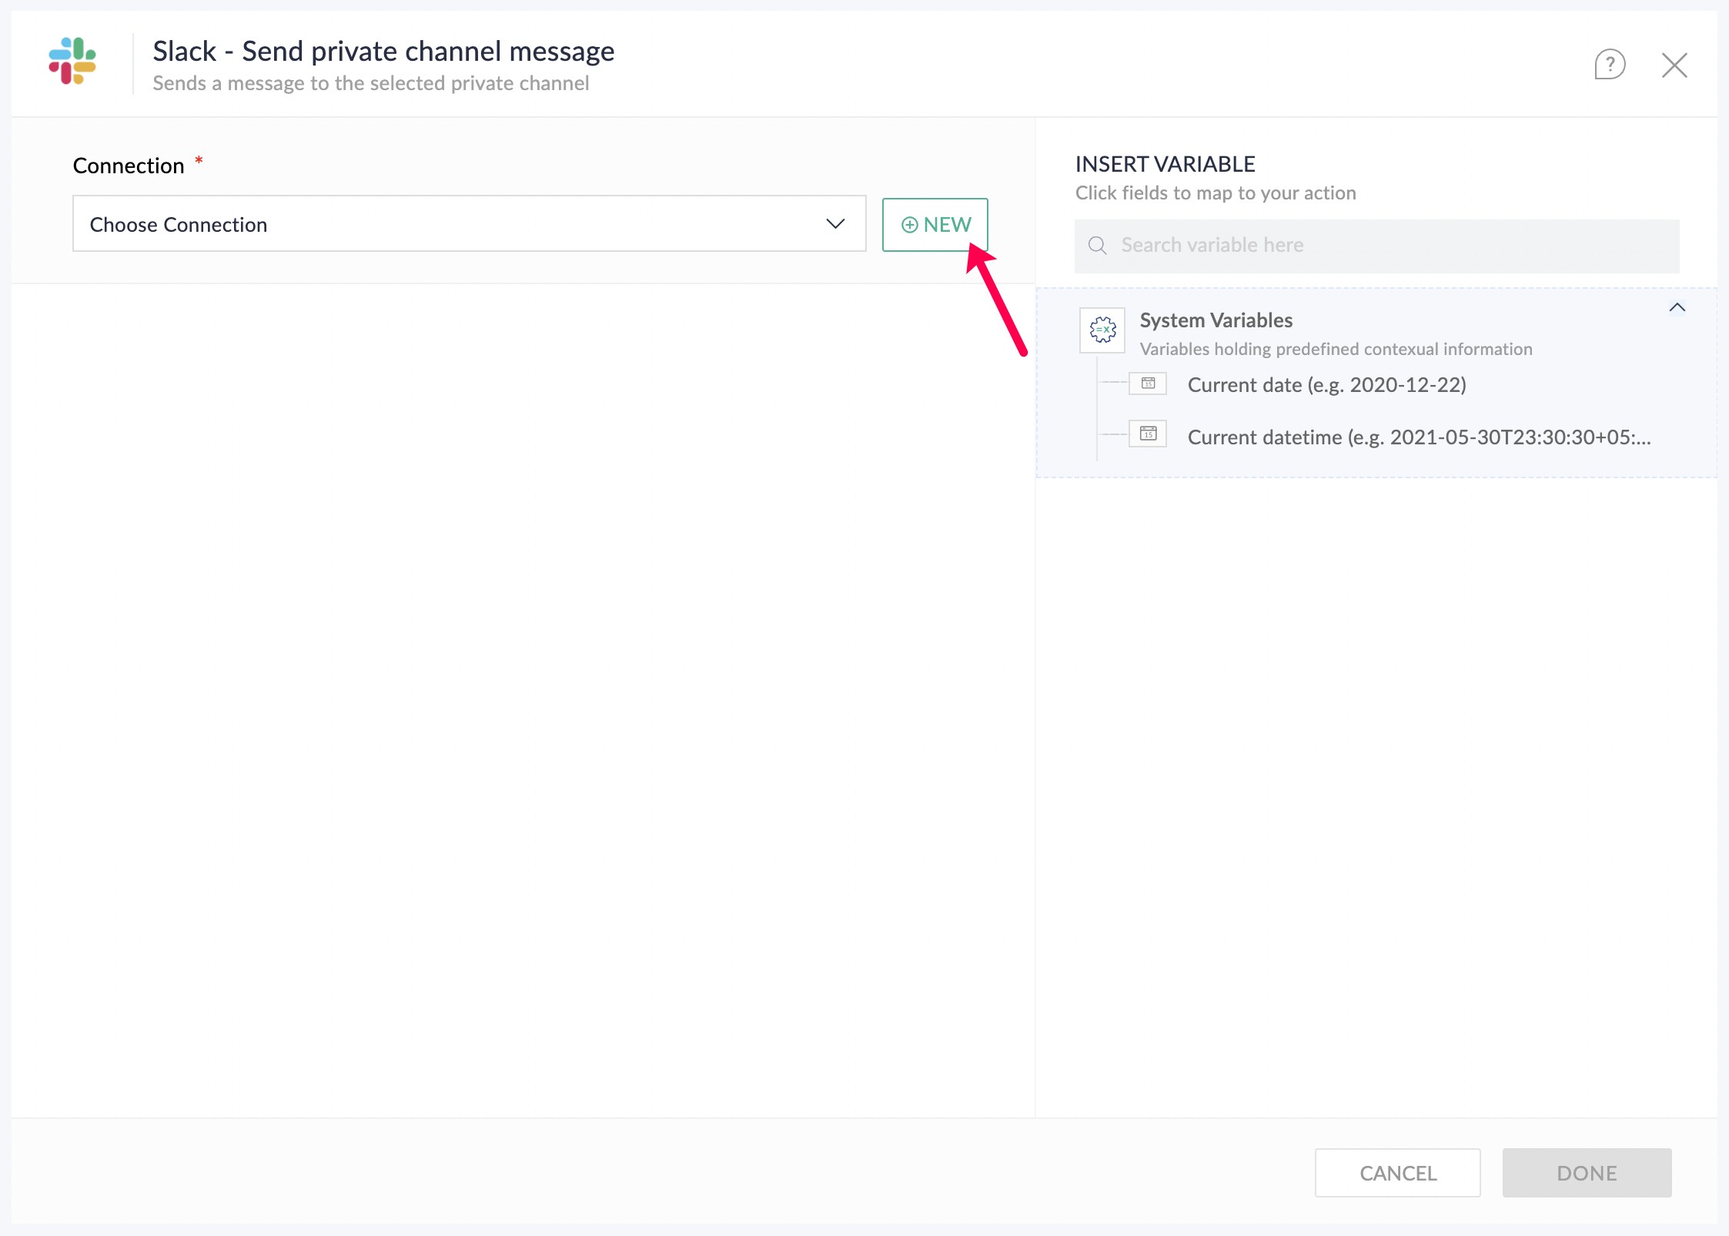This screenshot has width=1729, height=1236.
Task: Insert the Current datetime variable
Action: (x=1418, y=437)
